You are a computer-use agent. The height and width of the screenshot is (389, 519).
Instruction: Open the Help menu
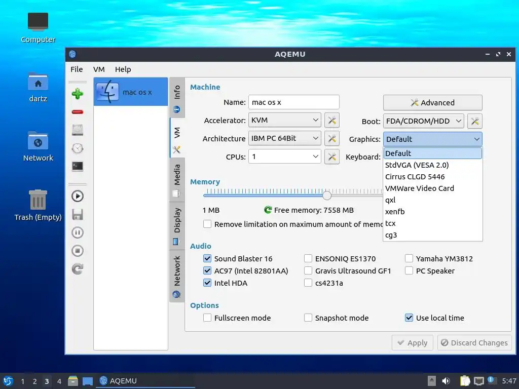coord(123,69)
